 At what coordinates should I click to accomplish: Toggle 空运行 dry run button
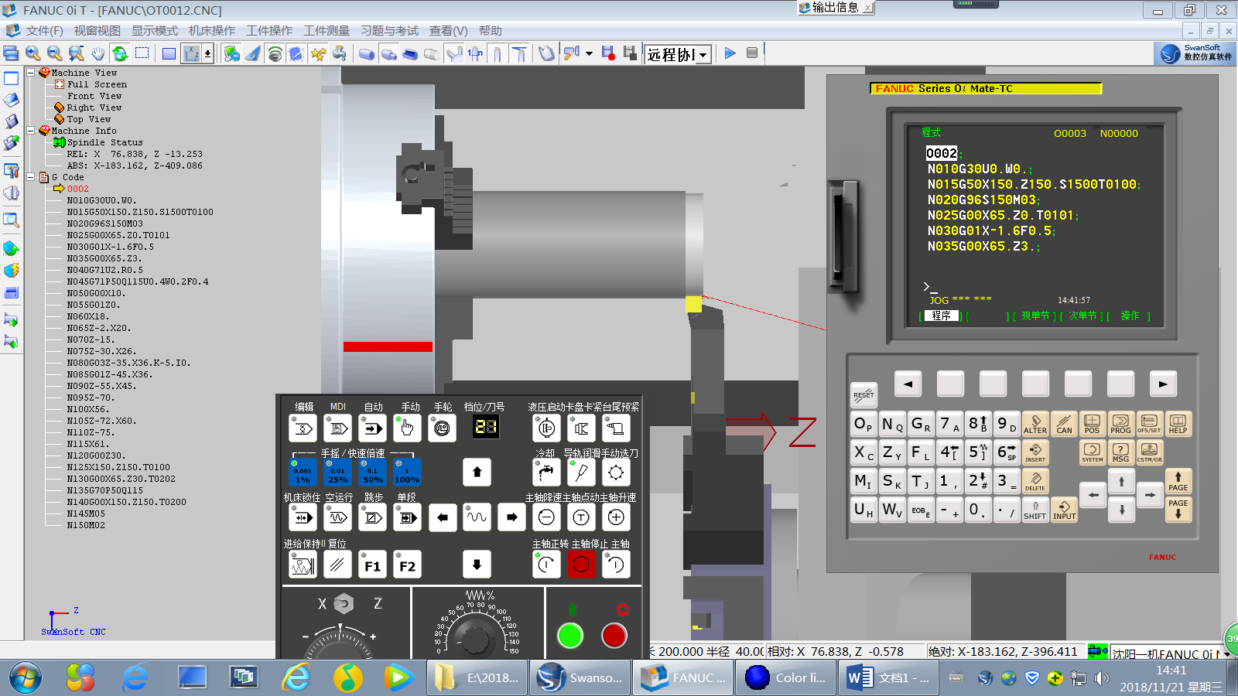337,517
